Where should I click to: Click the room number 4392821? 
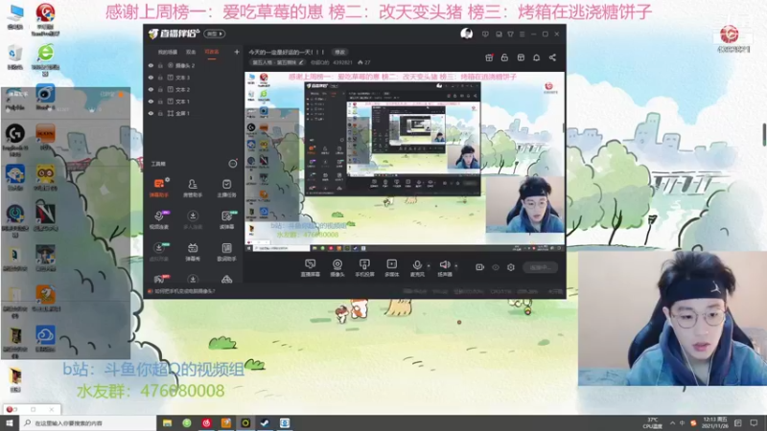(x=342, y=62)
